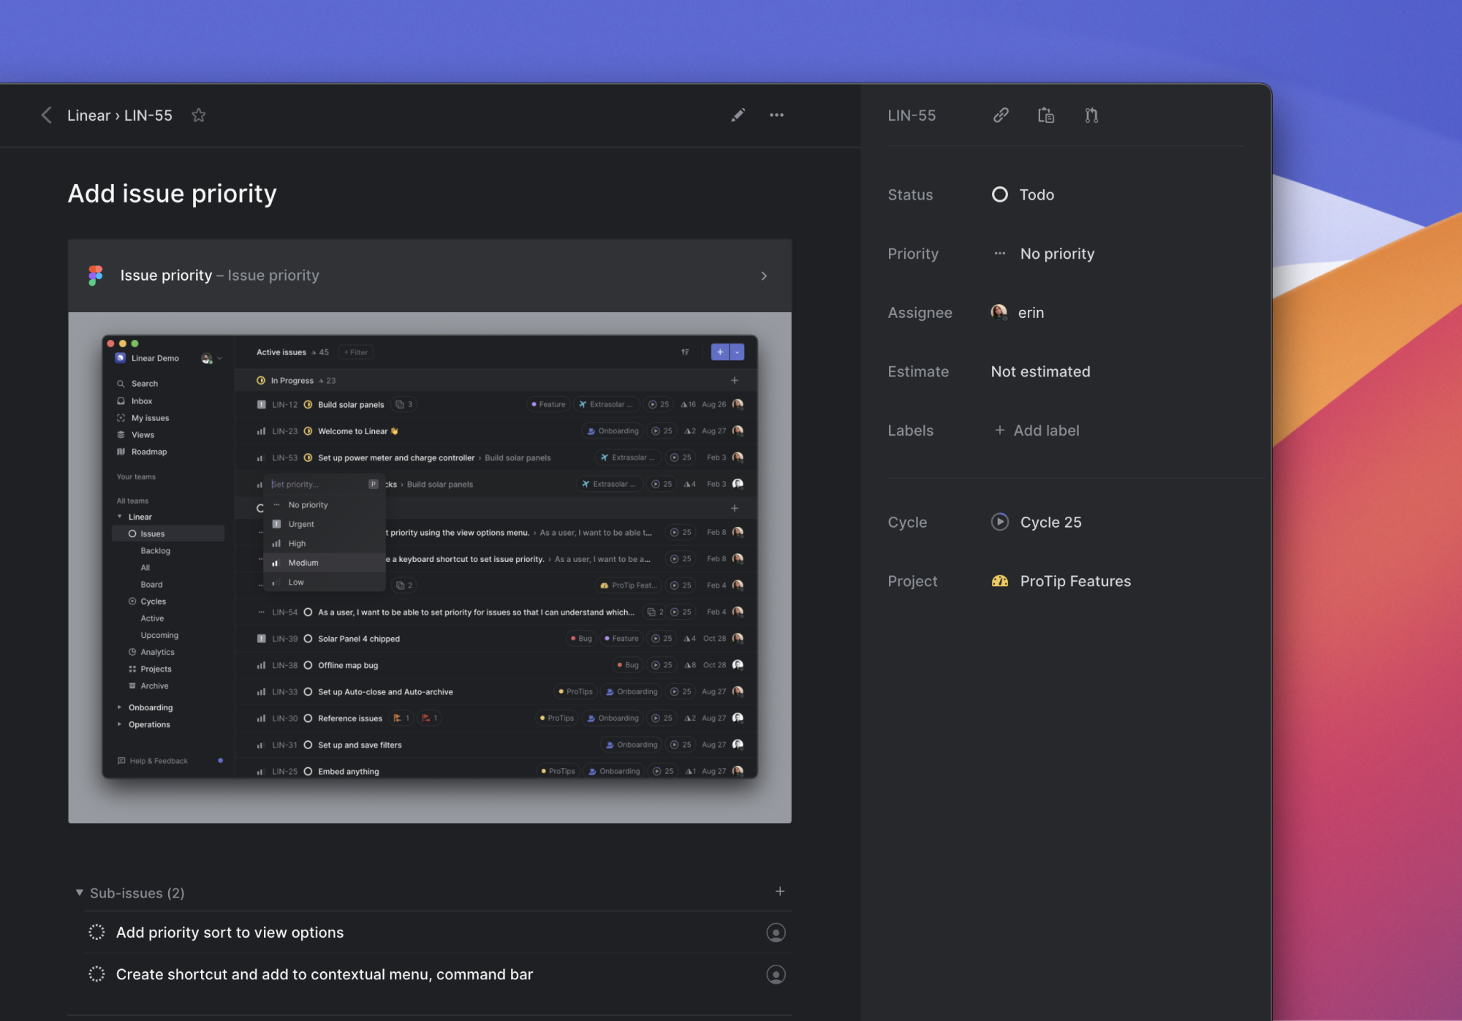
Task: Open the Priority dropdown showing No priority
Action: [1044, 254]
